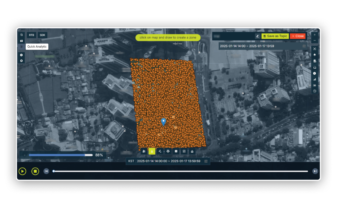This screenshot has height=211, width=337.
Task: Toggle the highlighted single-person view button
Action: (x=152, y=151)
